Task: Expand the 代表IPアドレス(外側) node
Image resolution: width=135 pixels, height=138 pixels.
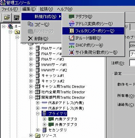Action: pos(37,108)
